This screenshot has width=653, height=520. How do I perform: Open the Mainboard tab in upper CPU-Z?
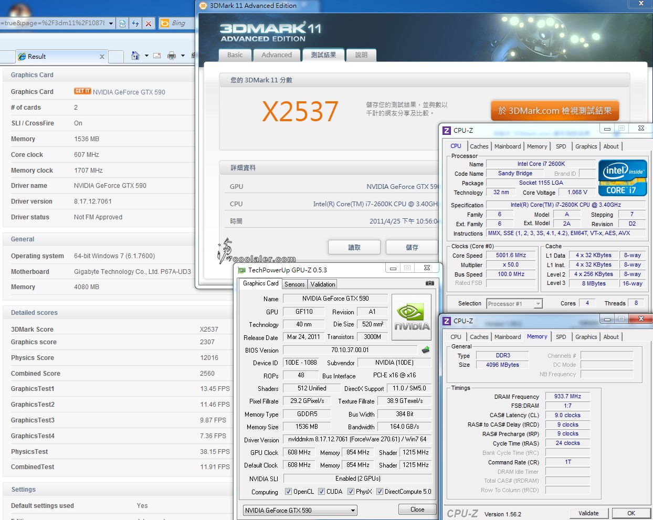(508, 146)
